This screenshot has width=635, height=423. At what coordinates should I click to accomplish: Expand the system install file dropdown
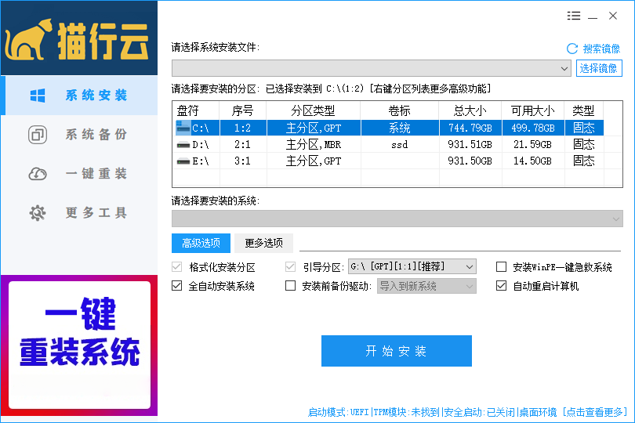565,69
